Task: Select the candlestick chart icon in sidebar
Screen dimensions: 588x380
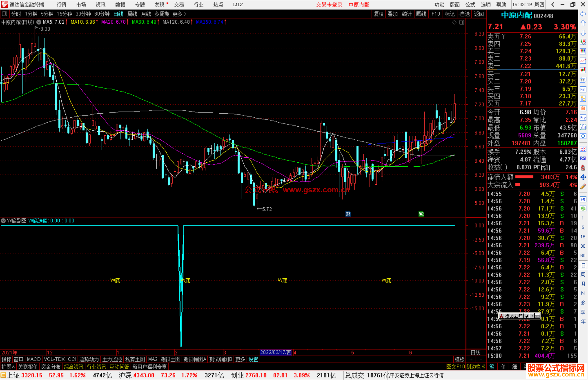Action: (x=583, y=70)
